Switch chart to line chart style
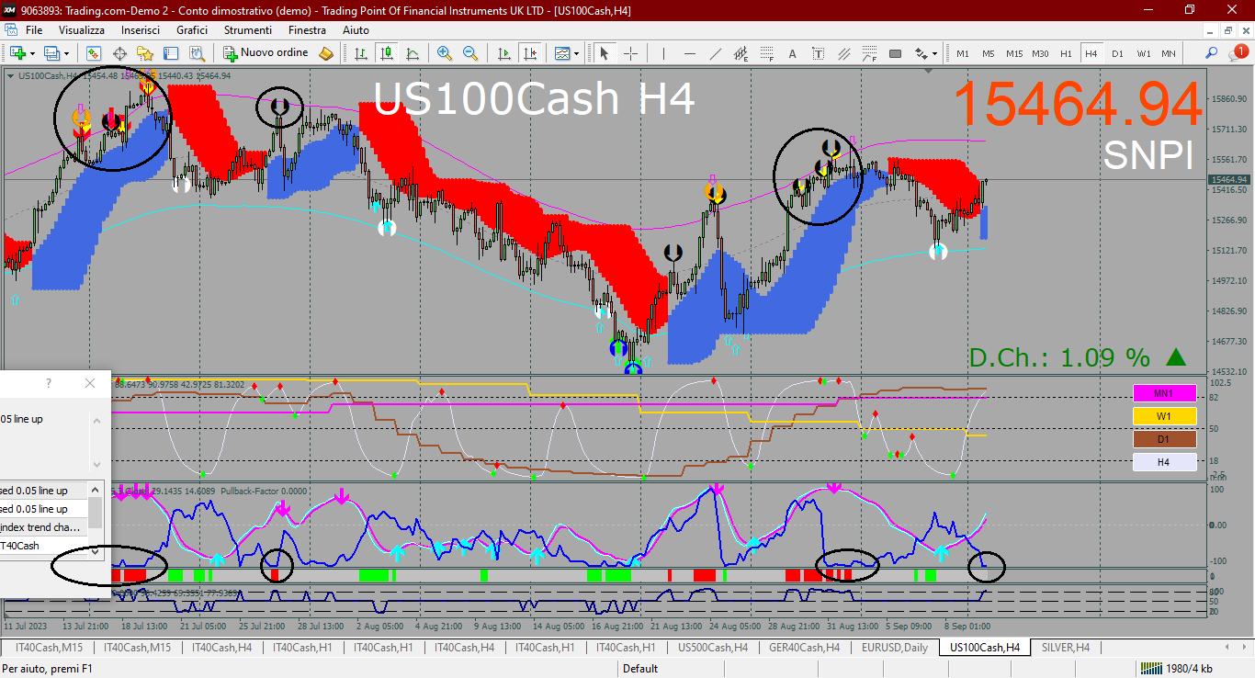 coord(412,53)
